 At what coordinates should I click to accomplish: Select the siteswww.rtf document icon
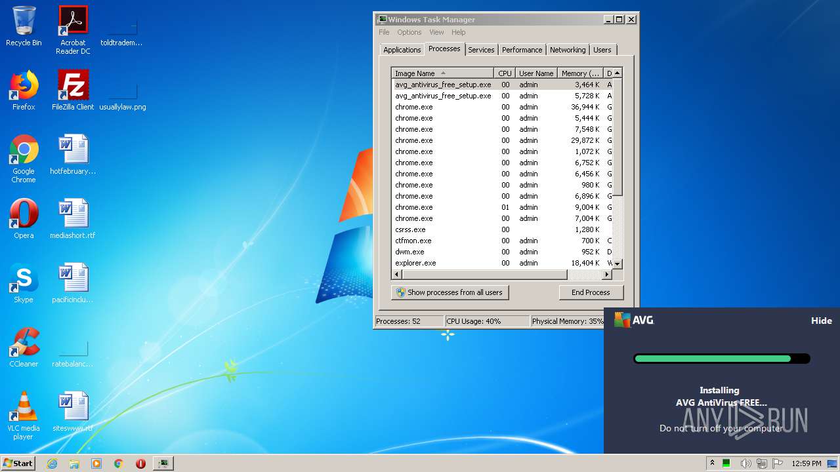tap(73, 412)
